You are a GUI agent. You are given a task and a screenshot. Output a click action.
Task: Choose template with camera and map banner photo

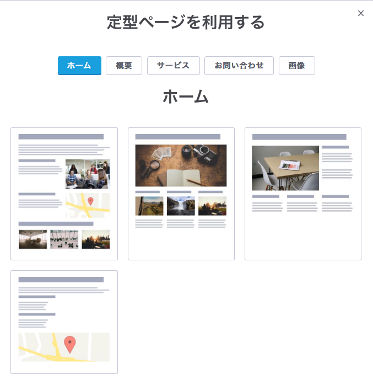181,194
